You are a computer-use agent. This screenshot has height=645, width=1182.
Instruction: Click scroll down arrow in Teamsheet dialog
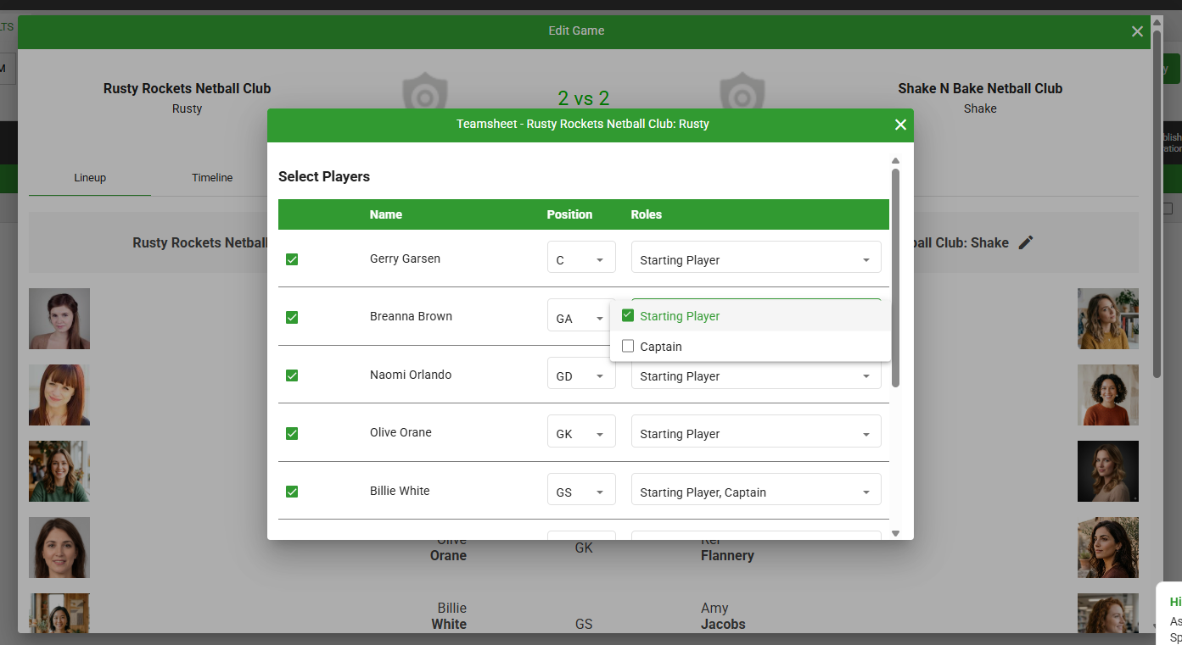895,534
